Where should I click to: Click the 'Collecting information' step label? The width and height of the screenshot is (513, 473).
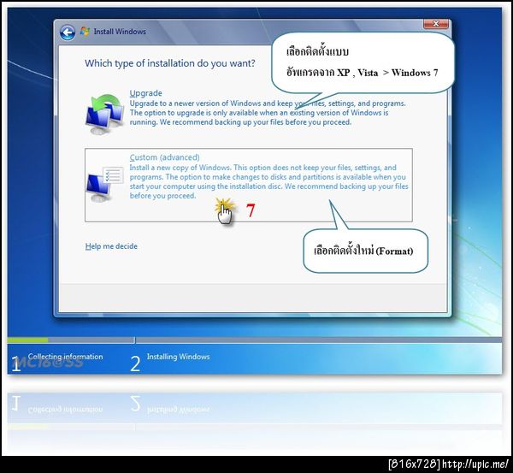65,357
